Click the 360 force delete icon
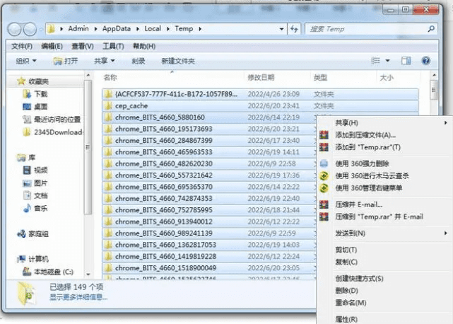Image resolution: width=453 pixels, height=324 pixels. 324,163
